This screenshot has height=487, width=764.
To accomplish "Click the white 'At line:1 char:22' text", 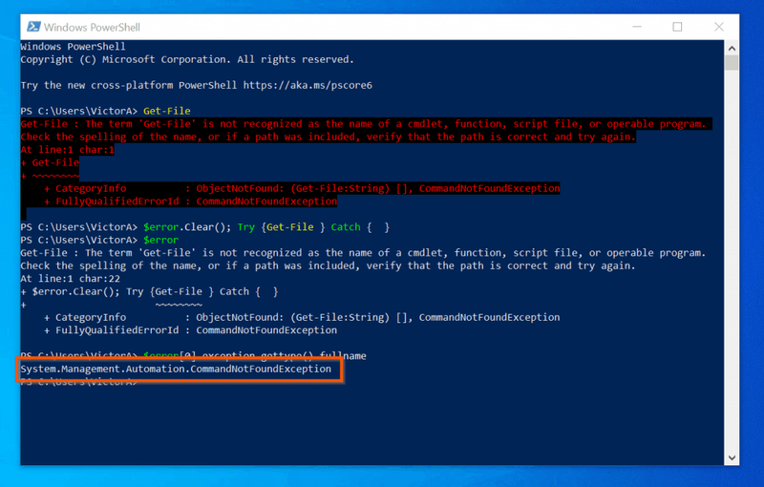I will tap(70, 279).
